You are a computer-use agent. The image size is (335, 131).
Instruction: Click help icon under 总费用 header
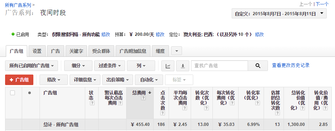pyautogui.click(x=143, y=98)
